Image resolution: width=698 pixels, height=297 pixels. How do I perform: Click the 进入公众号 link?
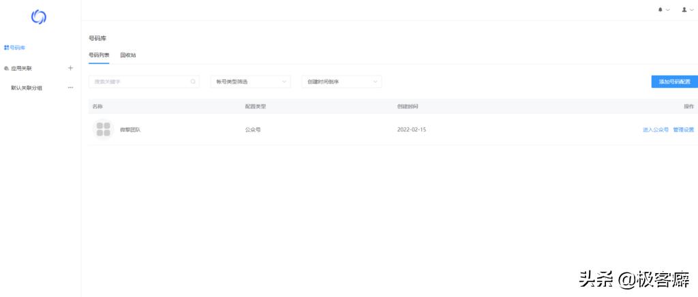pos(656,130)
